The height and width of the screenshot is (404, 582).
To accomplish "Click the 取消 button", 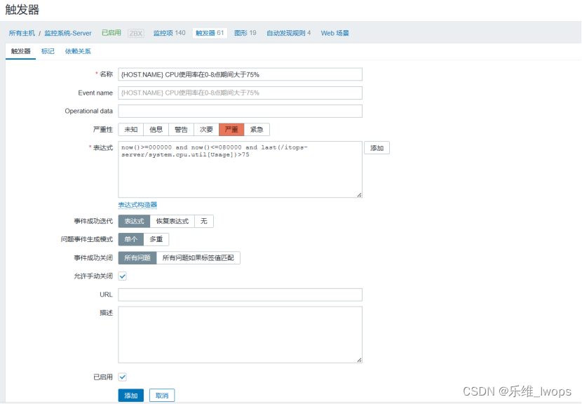I will point(162,396).
